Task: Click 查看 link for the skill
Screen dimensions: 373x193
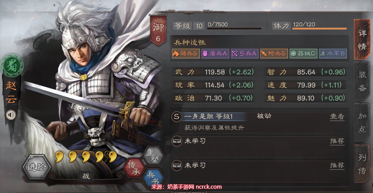Action: [337, 117]
